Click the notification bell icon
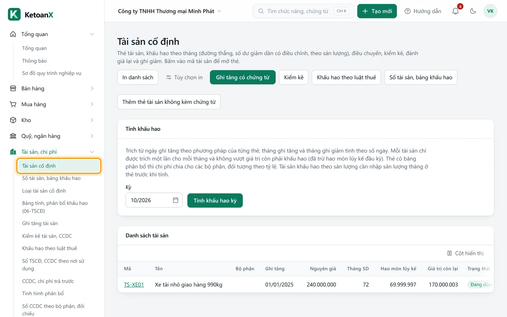Viewport: 507px width, 317px height. pyautogui.click(x=455, y=11)
